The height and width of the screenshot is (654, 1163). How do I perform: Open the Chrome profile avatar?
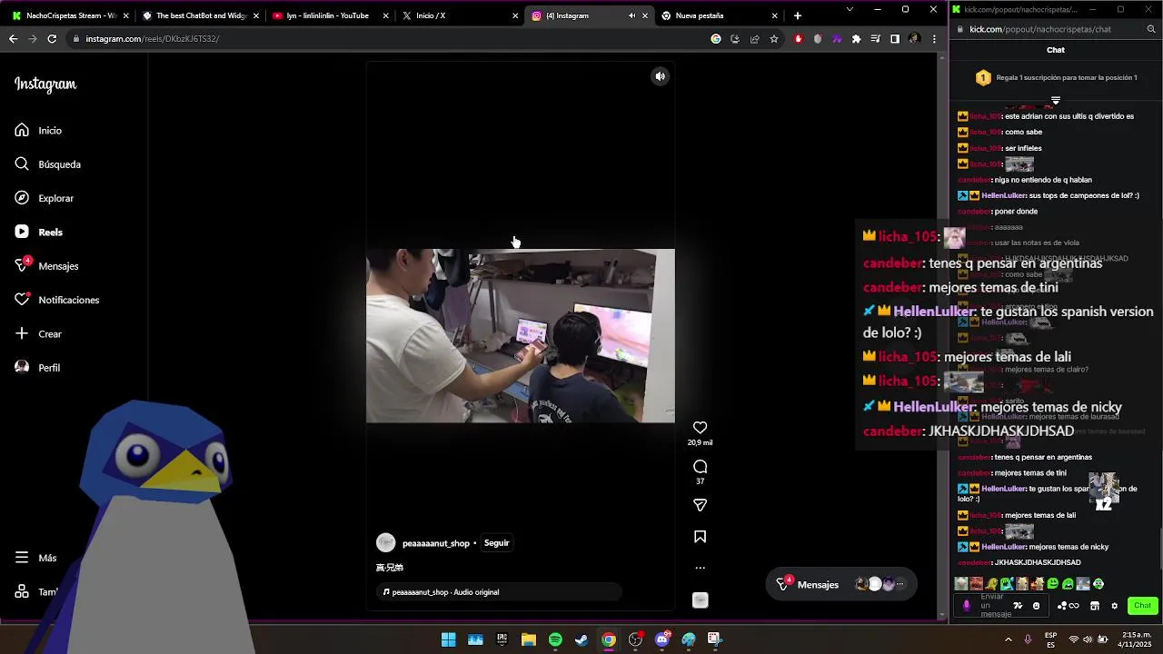914,39
